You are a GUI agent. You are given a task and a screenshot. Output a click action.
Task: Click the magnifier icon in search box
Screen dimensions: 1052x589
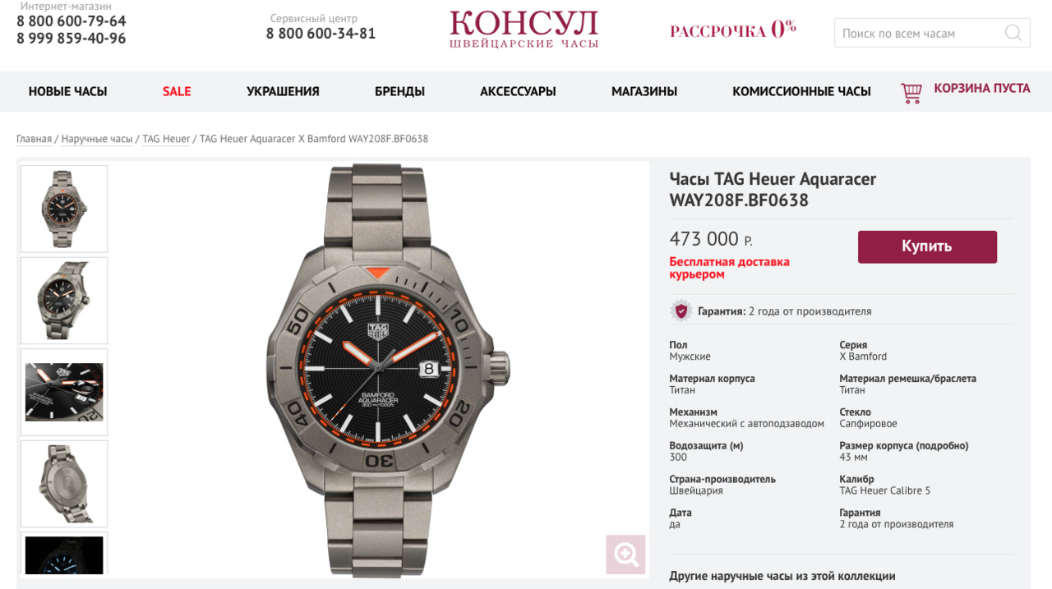coord(1013,33)
